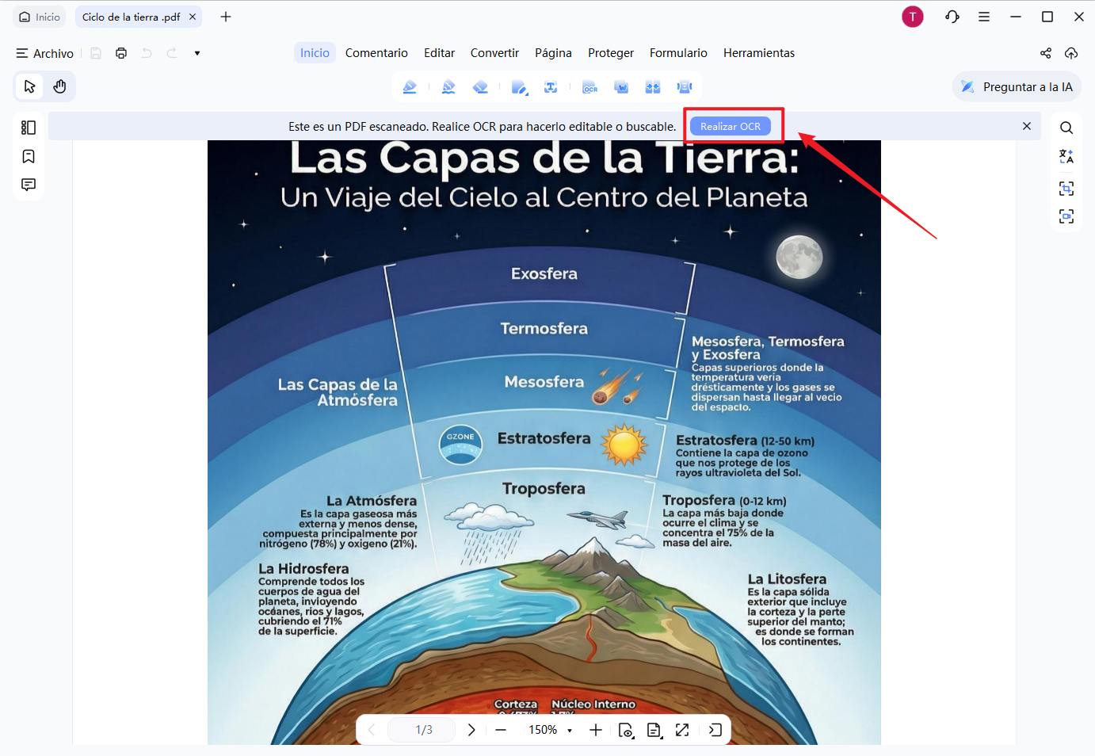Open the Comments panel
This screenshot has height=756, width=1095.
(29, 185)
